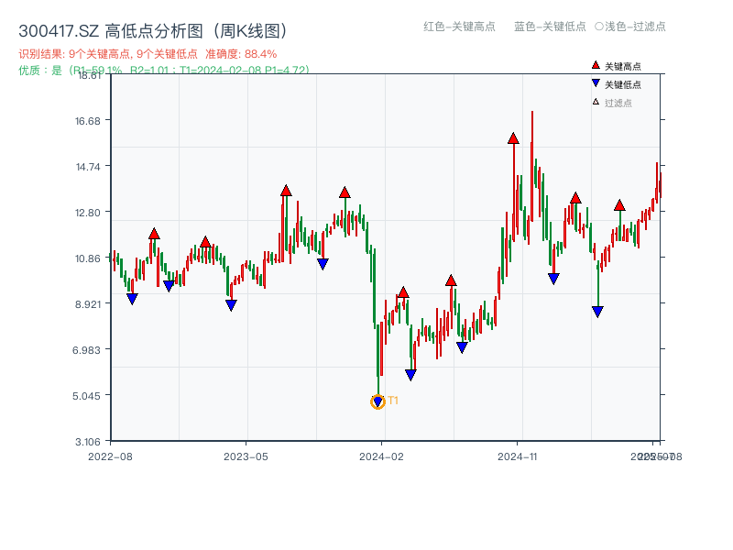The width and height of the screenshot is (733, 550).
Task: Click the green 优质：是 summary line
Action: pyautogui.click(x=164, y=71)
